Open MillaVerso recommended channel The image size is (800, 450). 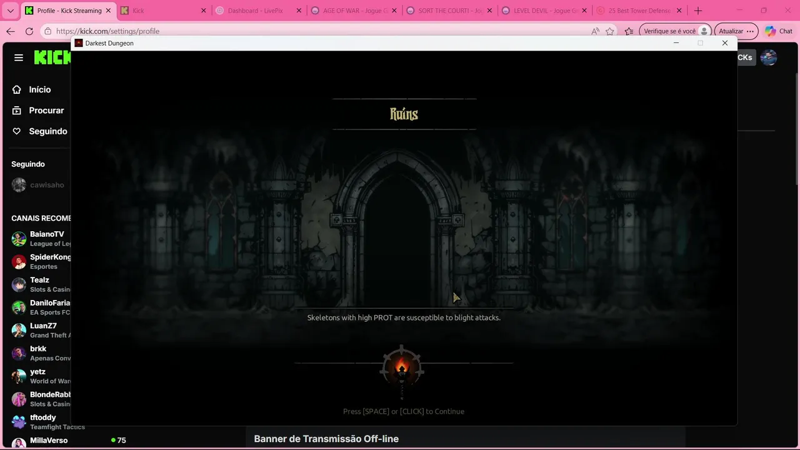[x=69, y=442]
